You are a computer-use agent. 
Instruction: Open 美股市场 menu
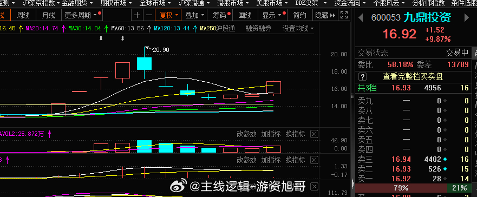tap(272, 3)
